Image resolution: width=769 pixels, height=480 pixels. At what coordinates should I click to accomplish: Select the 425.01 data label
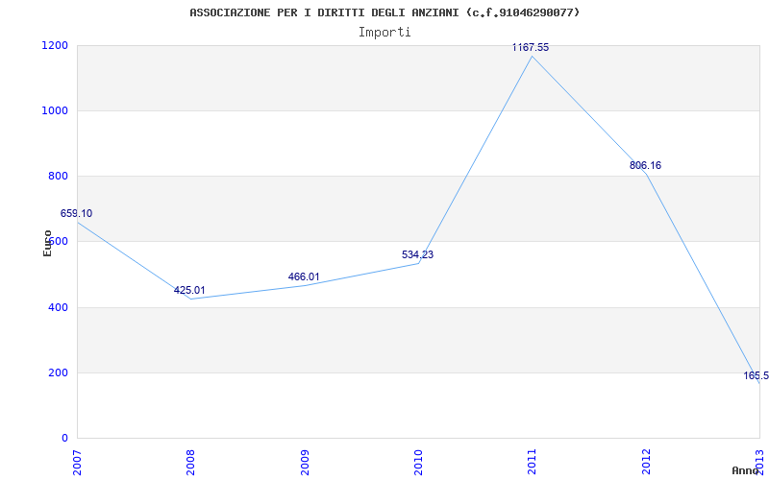[x=189, y=290]
